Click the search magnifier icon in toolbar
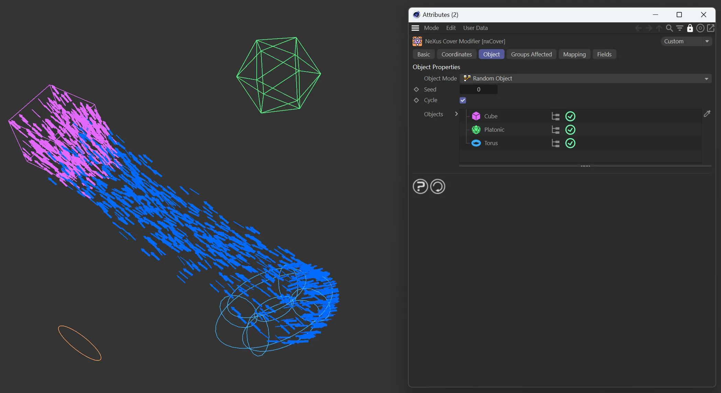Screen dimensions: 721x393 (669, 28)
